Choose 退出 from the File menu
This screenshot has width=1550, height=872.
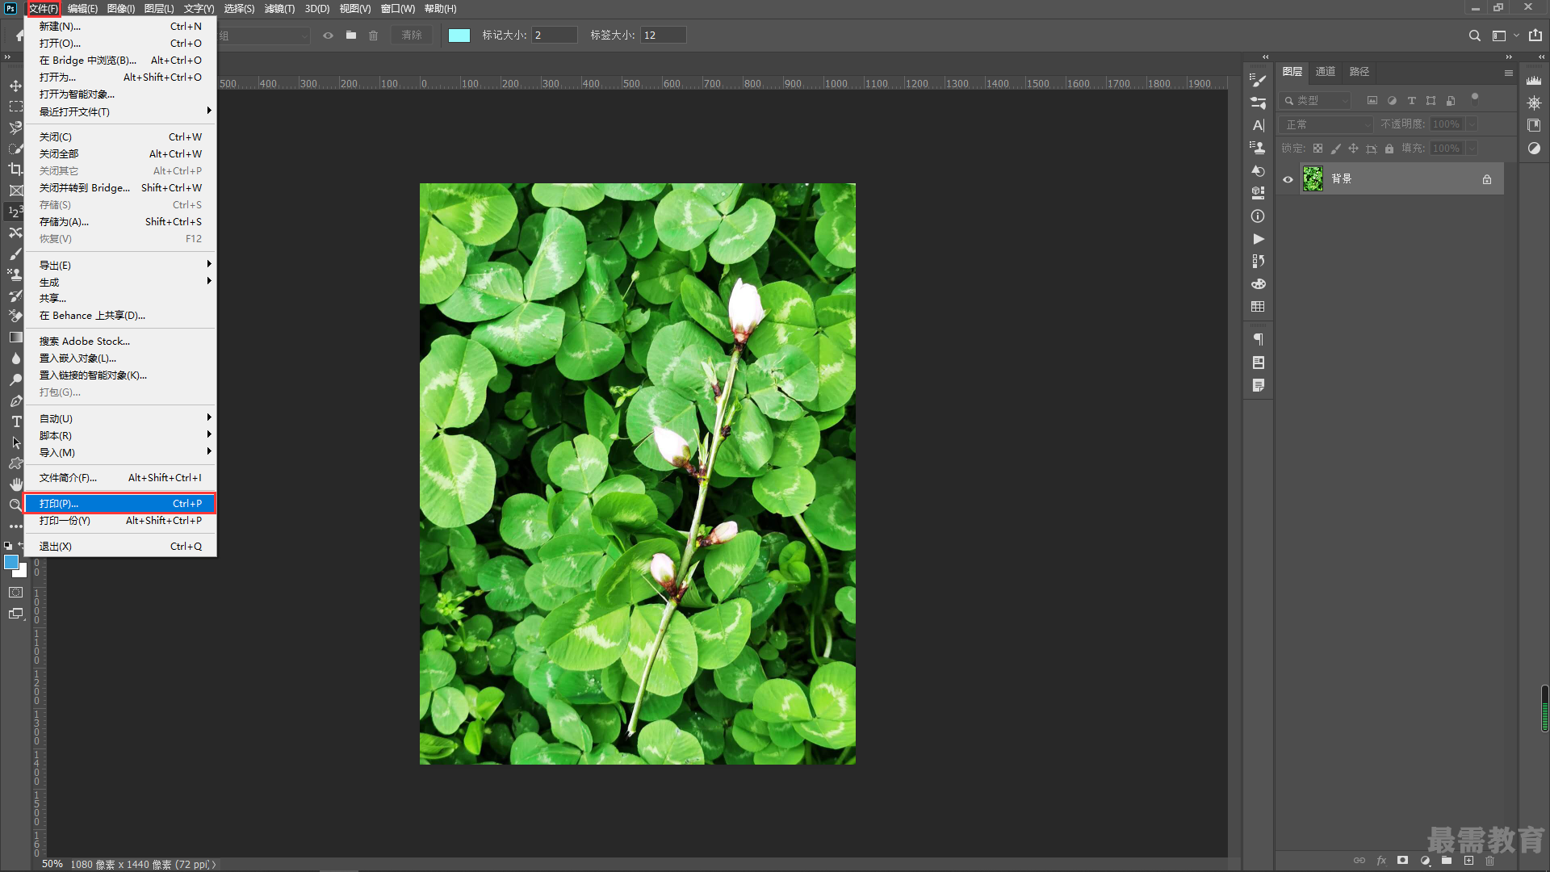click(121, 546)
